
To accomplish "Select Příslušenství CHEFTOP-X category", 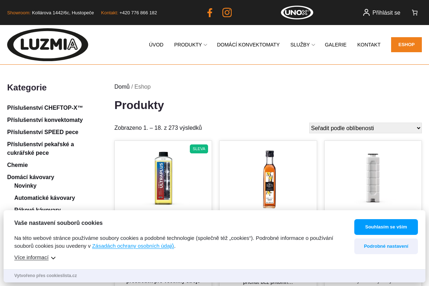I will (45, 108).
